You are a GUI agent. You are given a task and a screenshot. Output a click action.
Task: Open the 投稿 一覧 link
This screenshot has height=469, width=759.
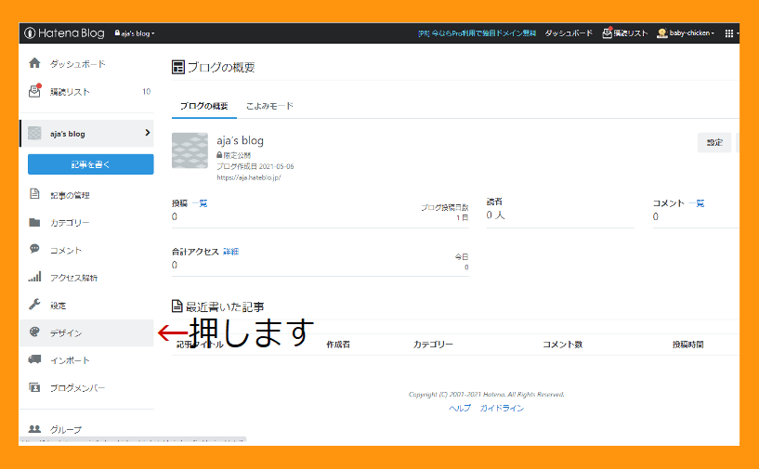click(200, 203)
